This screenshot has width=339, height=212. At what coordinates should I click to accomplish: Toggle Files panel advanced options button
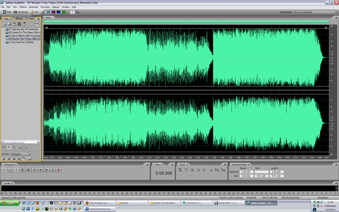tap(36, 24)
